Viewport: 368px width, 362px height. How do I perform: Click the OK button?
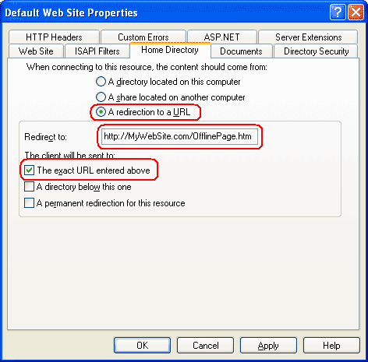tap(142, 346)
